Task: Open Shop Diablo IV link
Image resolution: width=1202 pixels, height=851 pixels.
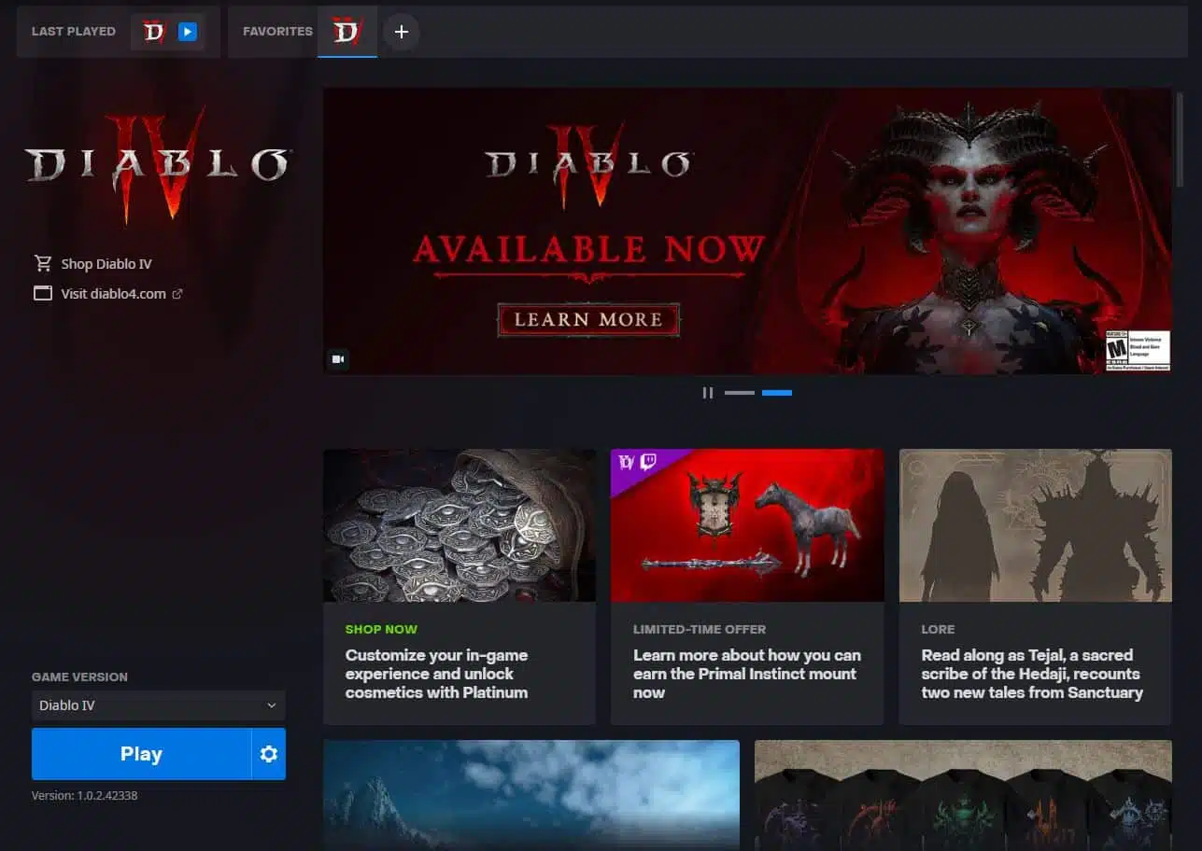Action: click(106, 264)
